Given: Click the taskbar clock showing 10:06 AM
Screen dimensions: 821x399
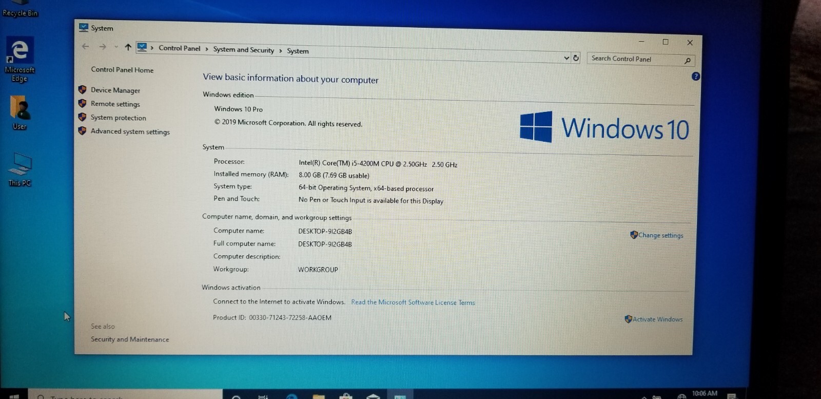Looking at the screenshot, I should pos(705,393).
